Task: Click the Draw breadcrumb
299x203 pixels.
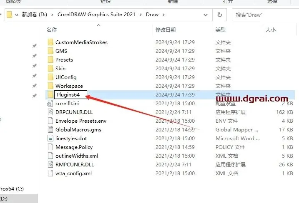Action: [x=152, y=15]
